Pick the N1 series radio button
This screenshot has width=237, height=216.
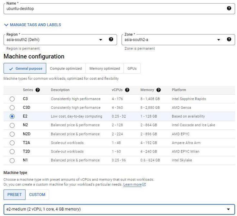pyautogui.click(x=12, y=160)
